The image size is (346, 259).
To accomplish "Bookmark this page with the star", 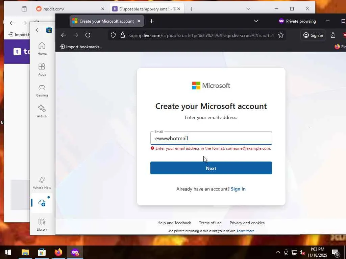I will [x=281, y=35].
